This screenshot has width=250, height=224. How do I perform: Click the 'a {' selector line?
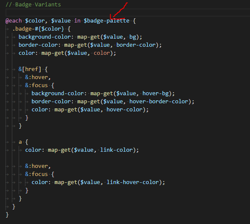pos(23,142)
